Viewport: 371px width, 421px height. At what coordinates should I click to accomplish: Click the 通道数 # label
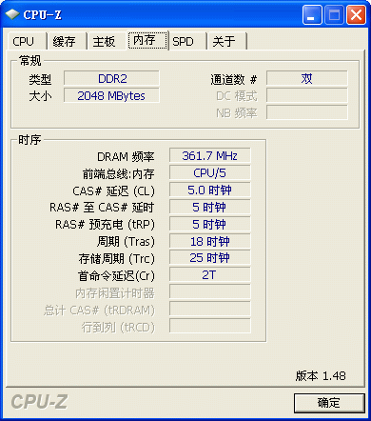pyautogui.click(x=234, y=80)
